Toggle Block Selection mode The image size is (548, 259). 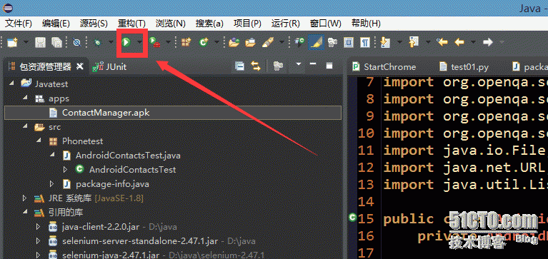tap(349, 42)
